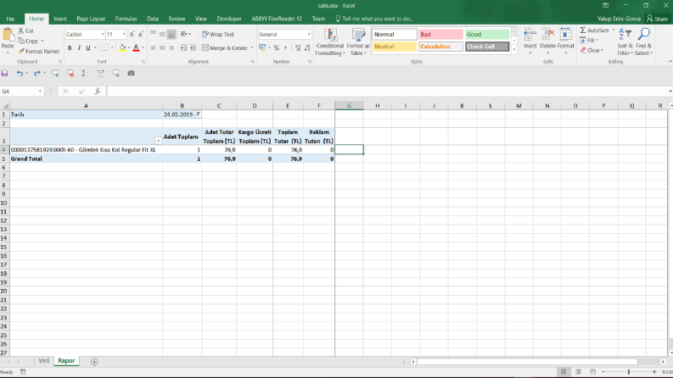Click the Increase Font Size icon

[132, 34]
